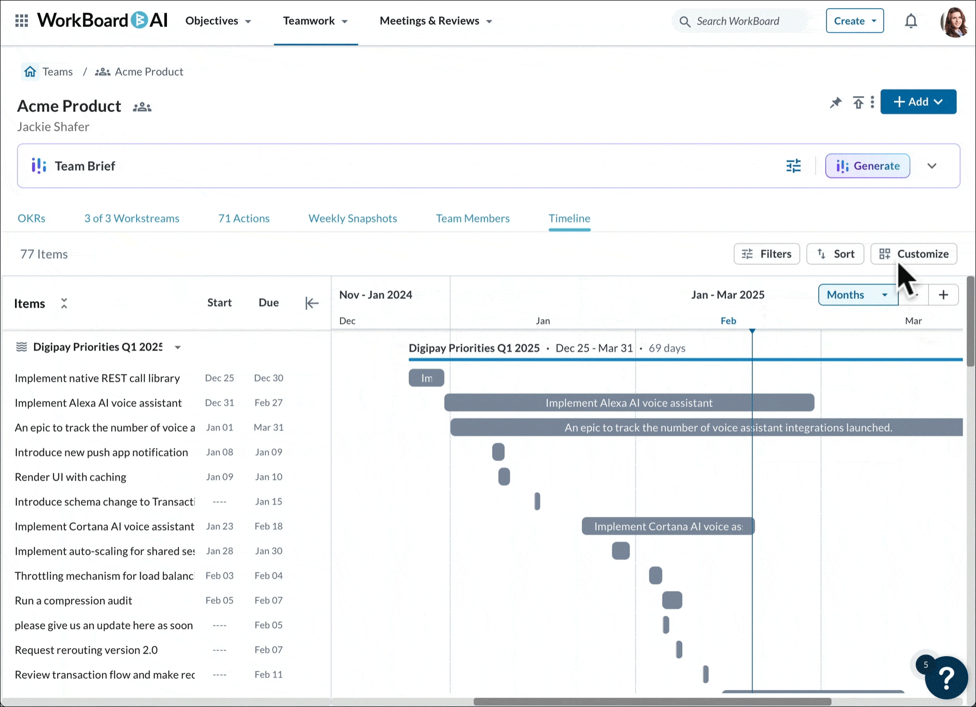Select 'Request rerouting version 2.0' row
The width and height of the screenshot is (976, 707).
(x=165, y=650)
